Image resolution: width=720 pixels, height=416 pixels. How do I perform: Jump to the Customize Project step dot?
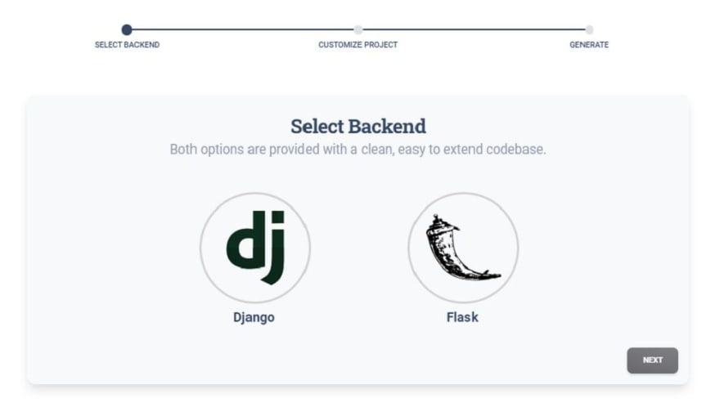[358, 29]
